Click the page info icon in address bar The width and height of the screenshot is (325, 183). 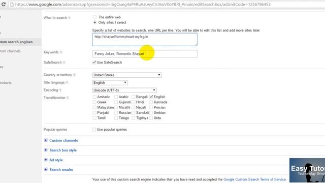coord(12,5)
